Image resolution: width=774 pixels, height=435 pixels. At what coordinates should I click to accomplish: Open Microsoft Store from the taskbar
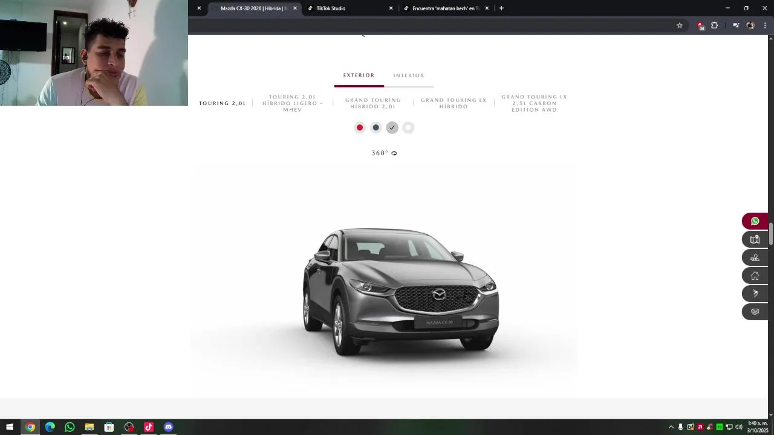point(109,427)
